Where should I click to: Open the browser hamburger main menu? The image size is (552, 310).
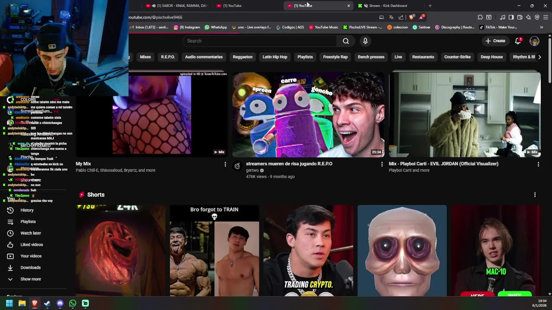546,17
